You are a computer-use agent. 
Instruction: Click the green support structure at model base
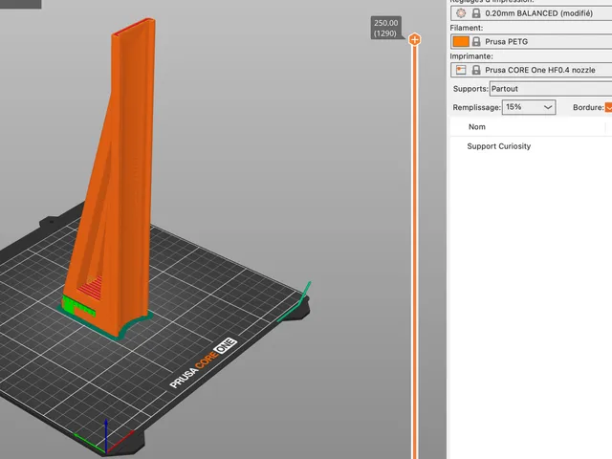[x=77, y=306]
